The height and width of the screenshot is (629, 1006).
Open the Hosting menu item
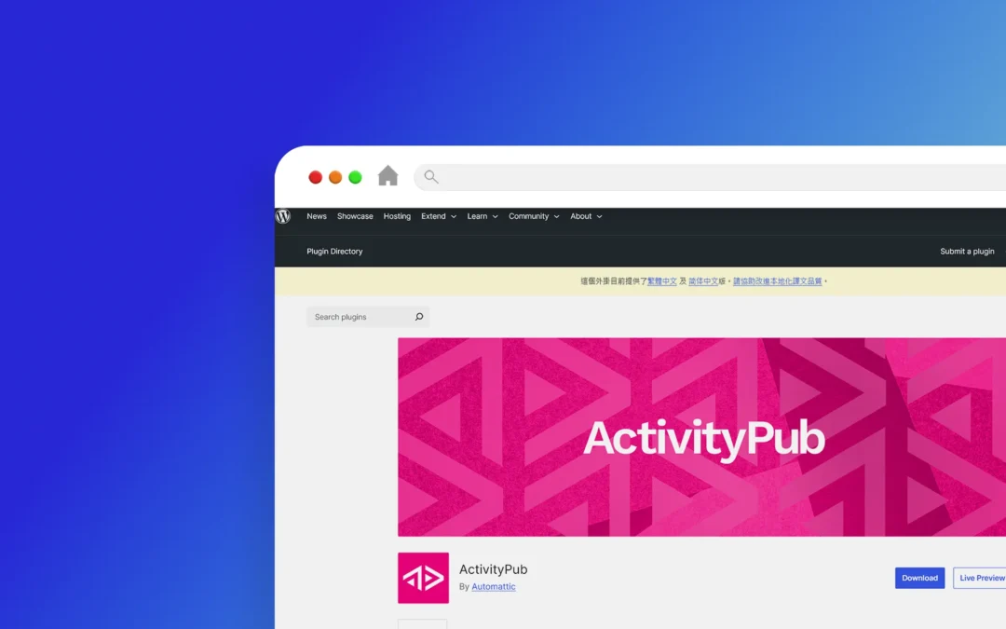point(397,216)
